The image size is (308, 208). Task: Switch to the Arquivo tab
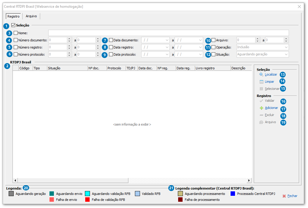pyautogui.click(x=31, y=16)
